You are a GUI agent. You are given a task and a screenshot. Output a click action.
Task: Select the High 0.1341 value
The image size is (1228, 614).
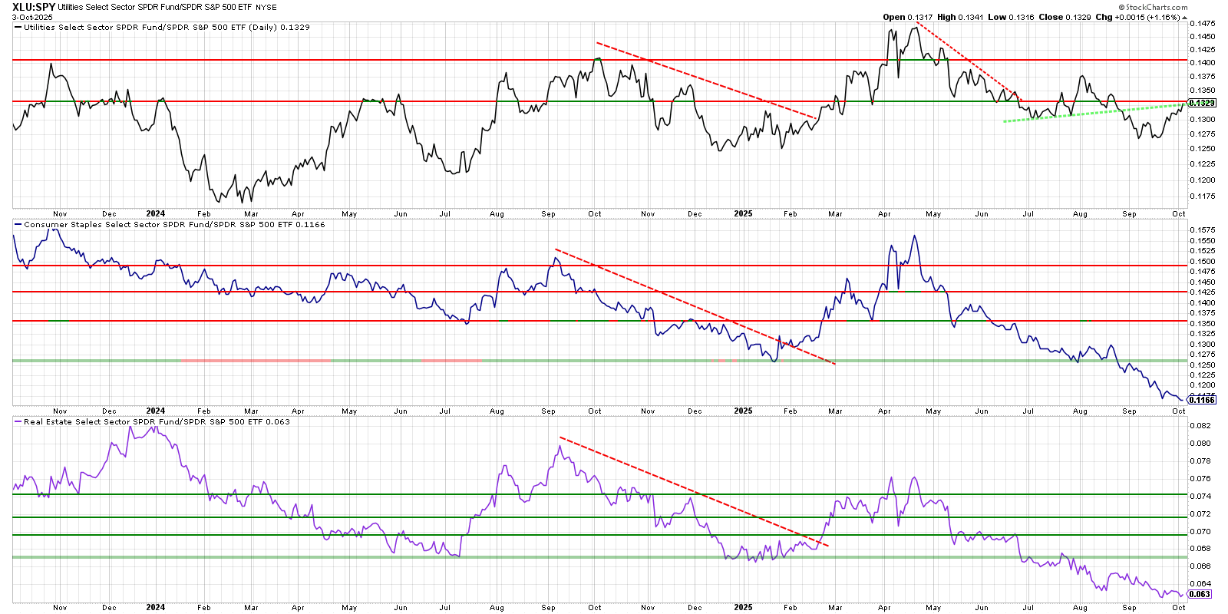point(960,17)
